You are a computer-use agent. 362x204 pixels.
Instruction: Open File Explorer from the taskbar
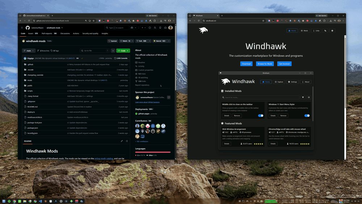[25, 201]
